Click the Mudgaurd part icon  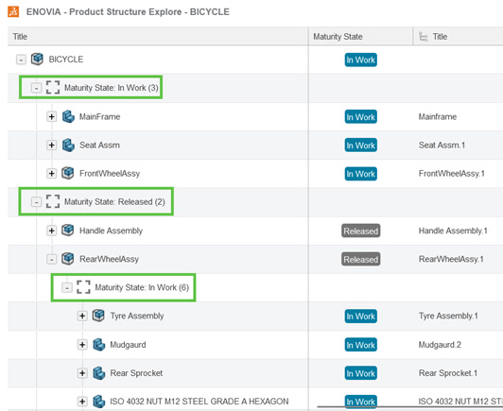(x=98, y=345)
